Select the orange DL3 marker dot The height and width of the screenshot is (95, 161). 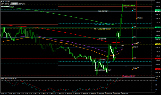(133, 59)
